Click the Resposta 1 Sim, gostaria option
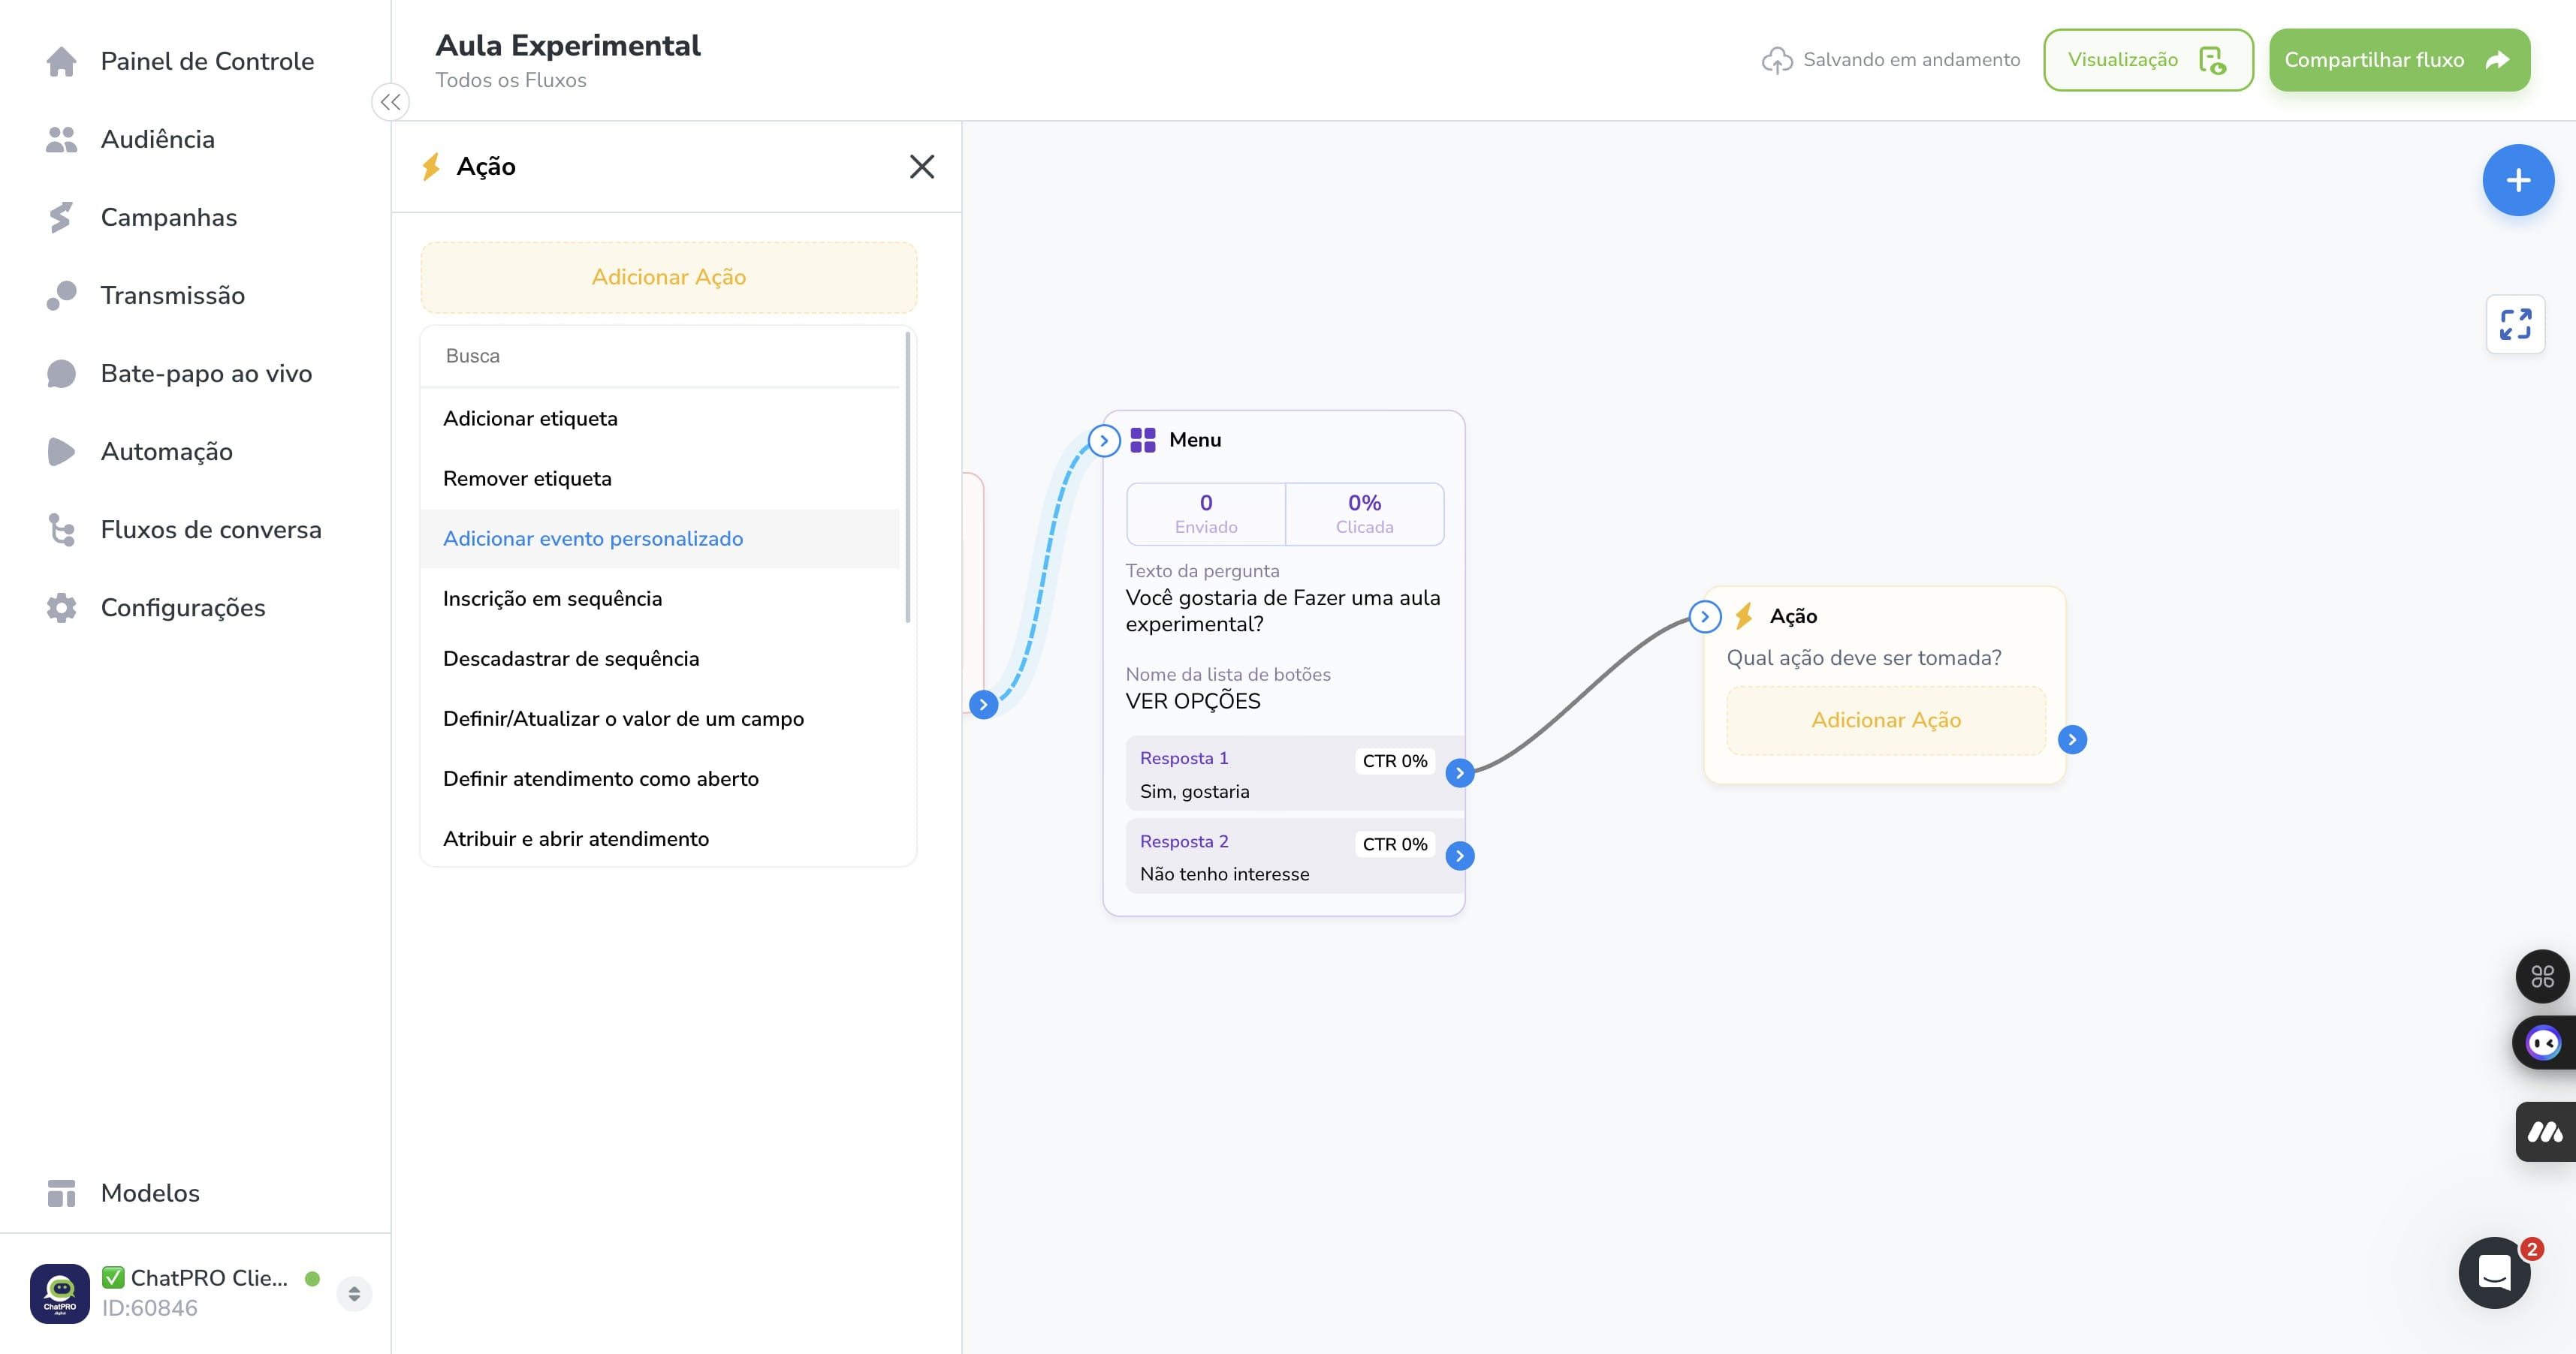Viewport: 2576px width, 1354px height. point(1293,773)
